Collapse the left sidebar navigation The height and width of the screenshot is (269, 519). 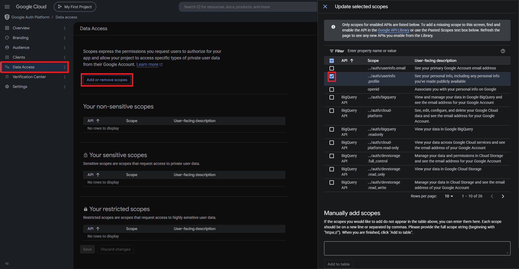tap(7, 263)
